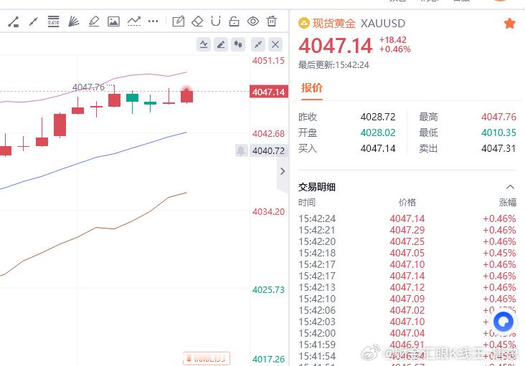The width and height of the screenshot is (525, 366).
Task: Select trade price 4047.09 at 15:42:10
Action: point(407,299)
